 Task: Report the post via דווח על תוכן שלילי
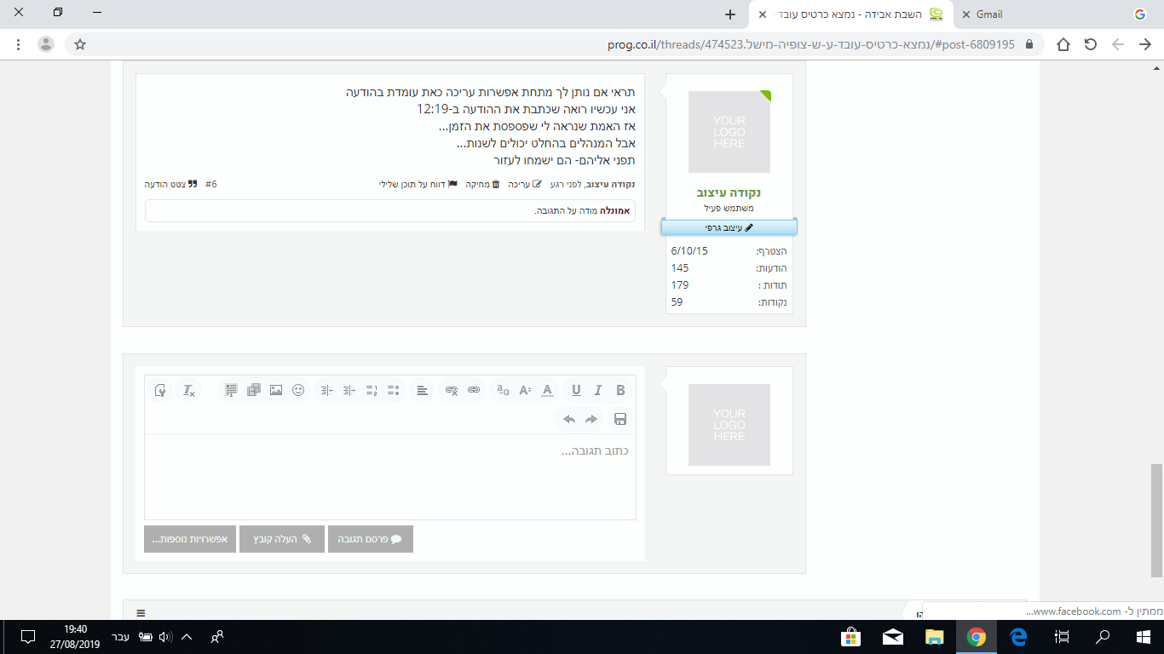pos(418,184)
